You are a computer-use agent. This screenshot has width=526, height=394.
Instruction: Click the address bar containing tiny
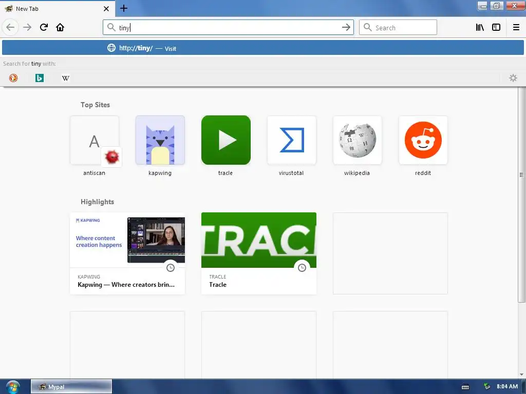[228, 27]
